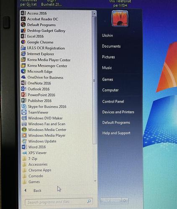Open shutdown options arrow menu
The width and height of the screenshot is (177, 209).
click(x=125, y=201)
